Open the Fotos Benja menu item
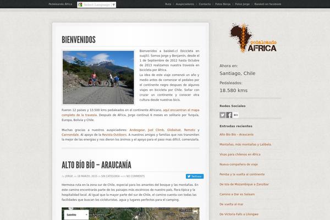This screenshot has height=220, width=330. (223, 4)
